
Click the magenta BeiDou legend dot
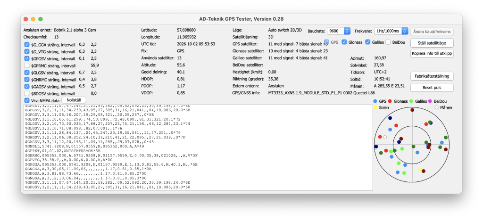430,101
